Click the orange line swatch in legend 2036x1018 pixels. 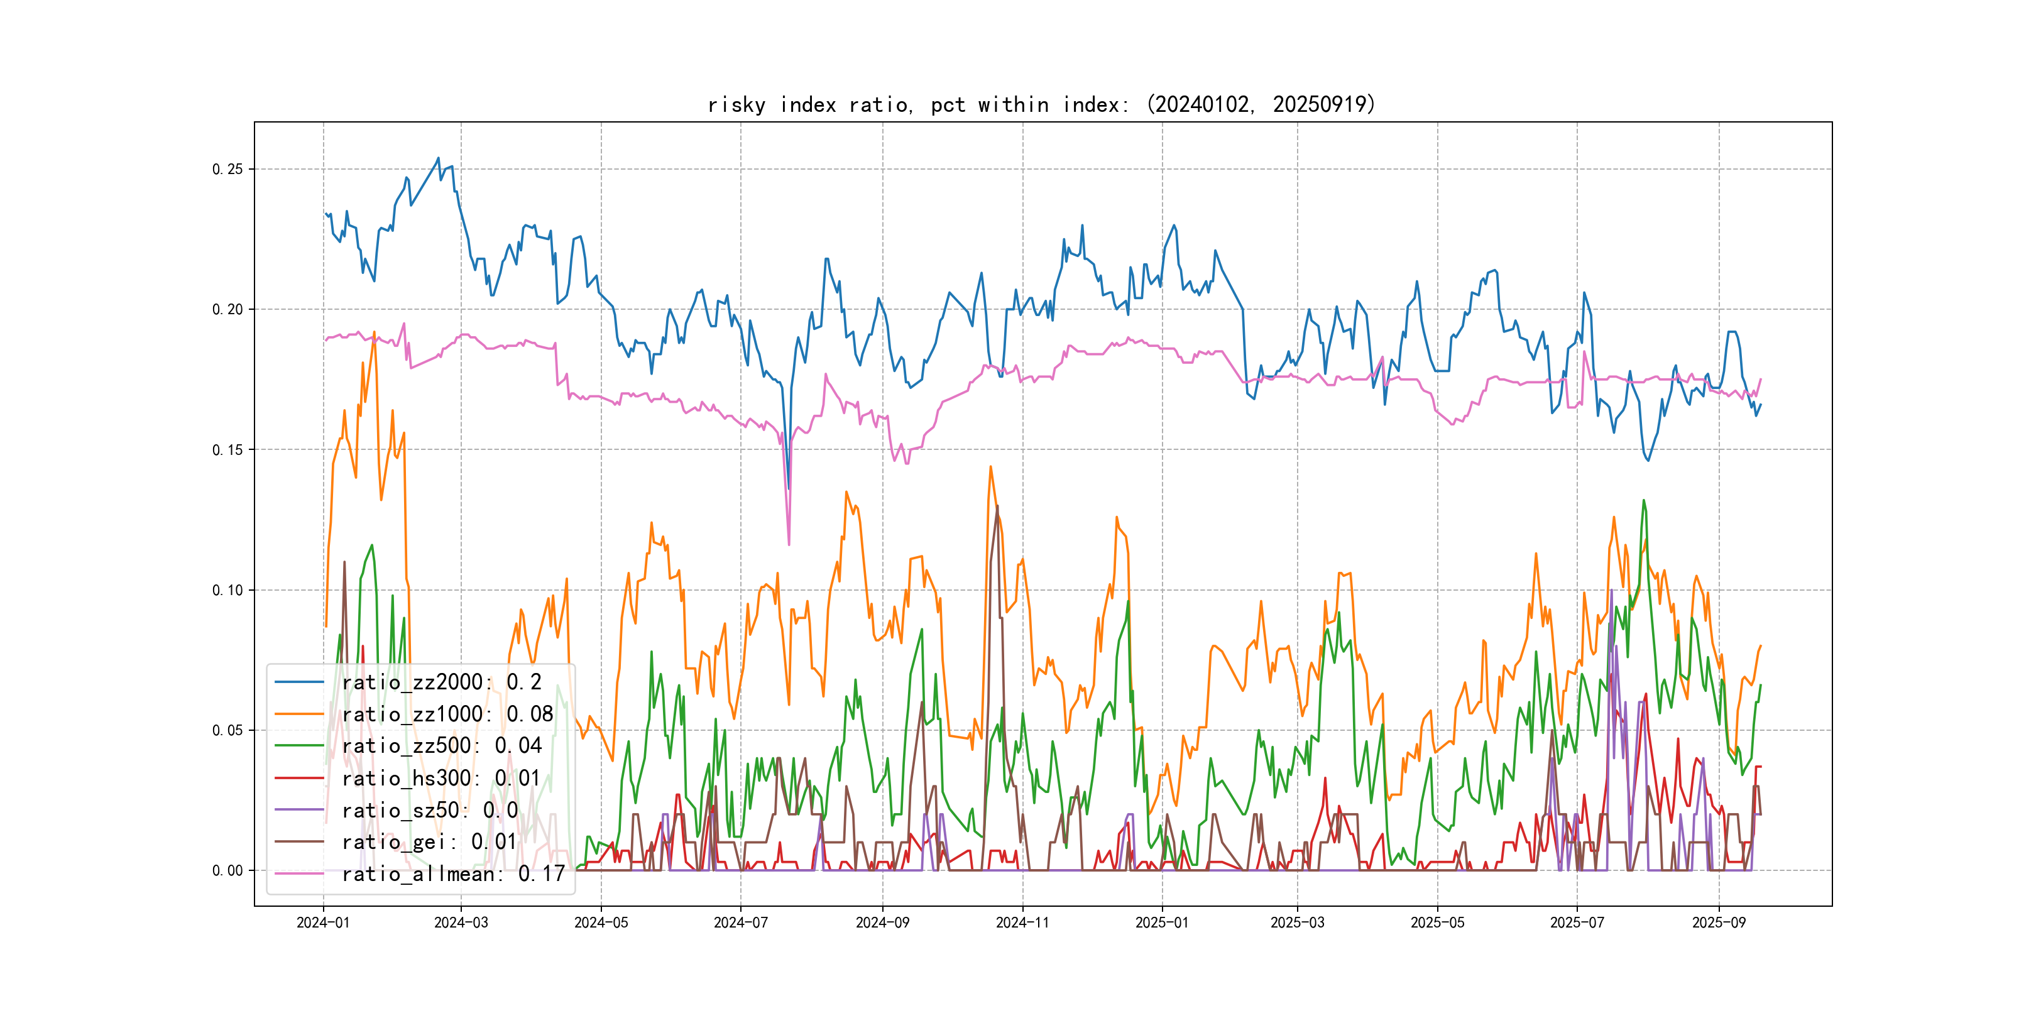[298, 714]
